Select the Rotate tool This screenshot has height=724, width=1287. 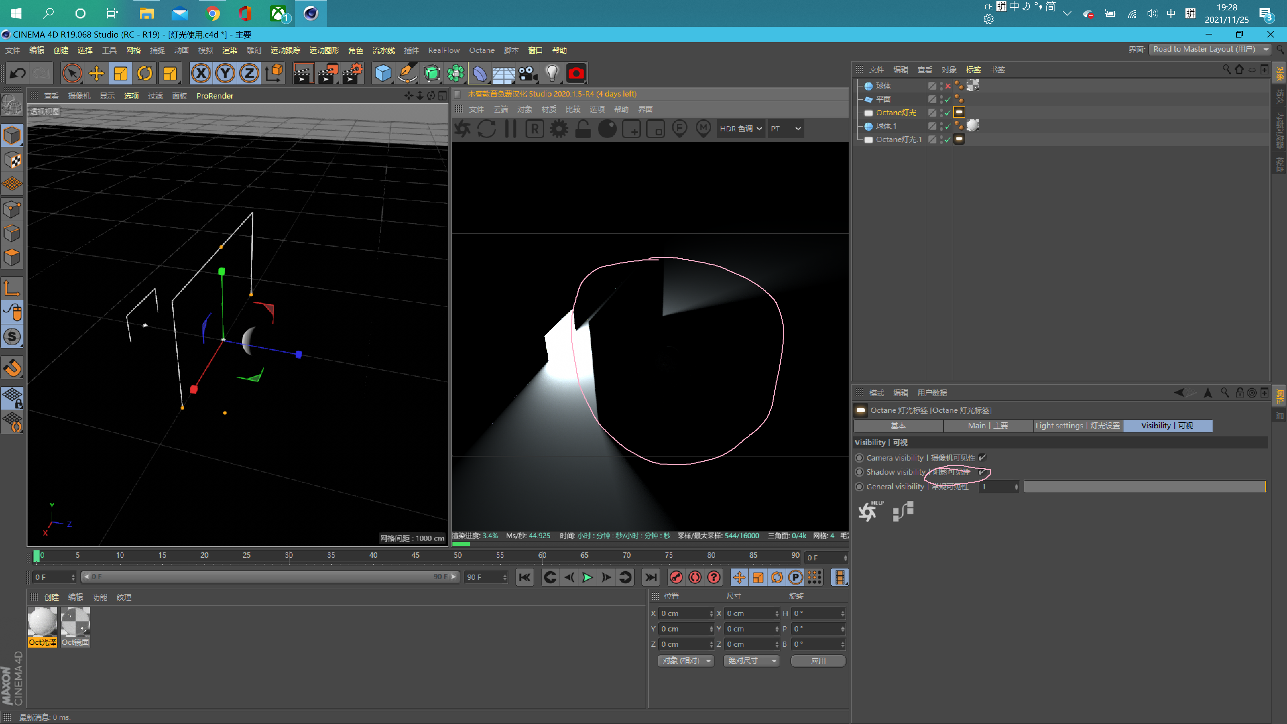[x=145, y=73]
